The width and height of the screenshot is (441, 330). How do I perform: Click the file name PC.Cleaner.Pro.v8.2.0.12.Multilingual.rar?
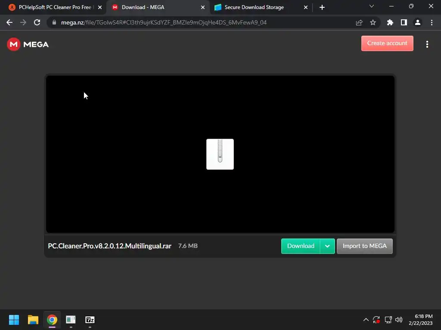coord(109,246)
